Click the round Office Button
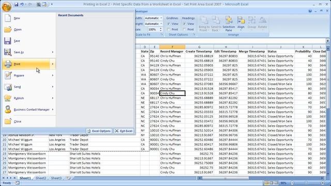Viewport: 331px width, 186px height. point(7,6)
